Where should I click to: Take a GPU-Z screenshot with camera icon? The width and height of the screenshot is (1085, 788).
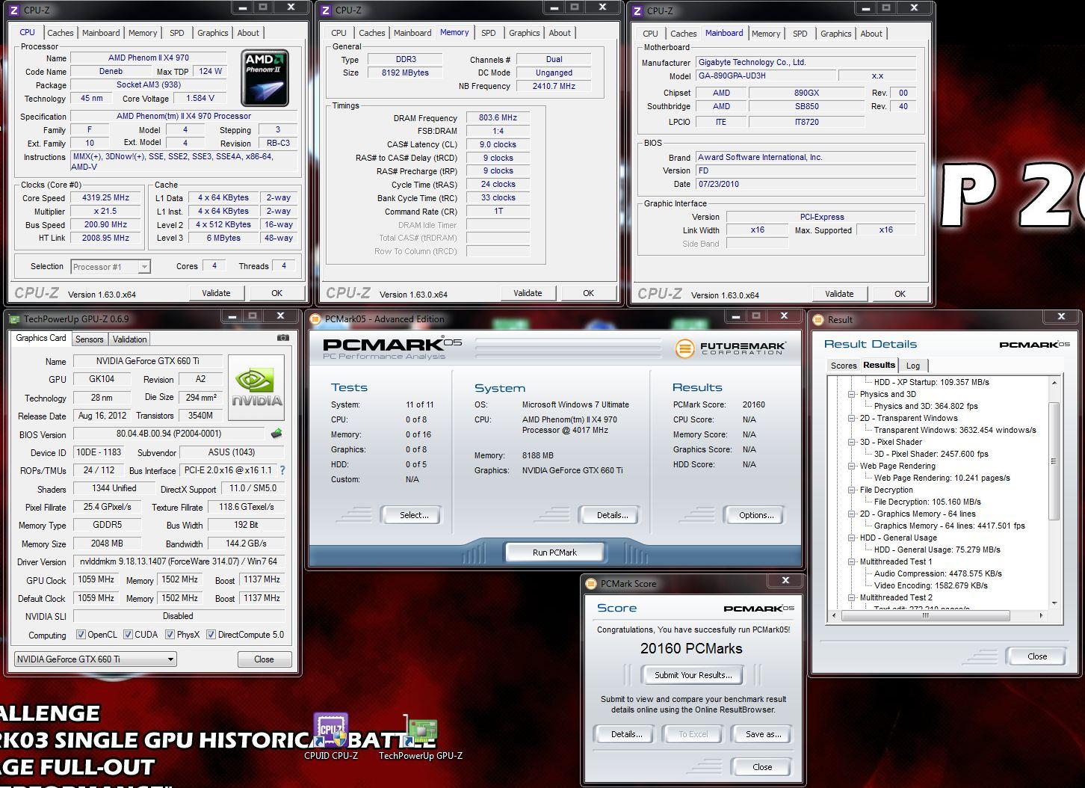pos(282,338)
